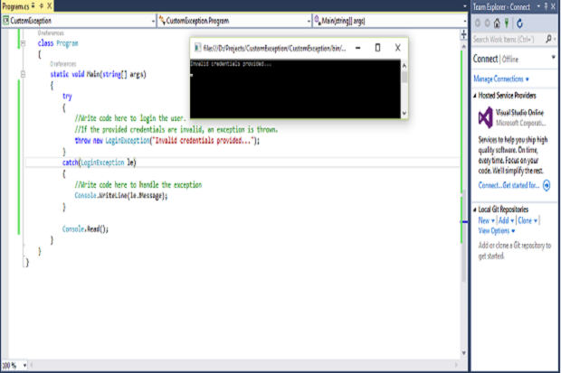Pin the Program.cs tab
The image size is (561, 373).
pyautogui.click(x=42, y=6)
